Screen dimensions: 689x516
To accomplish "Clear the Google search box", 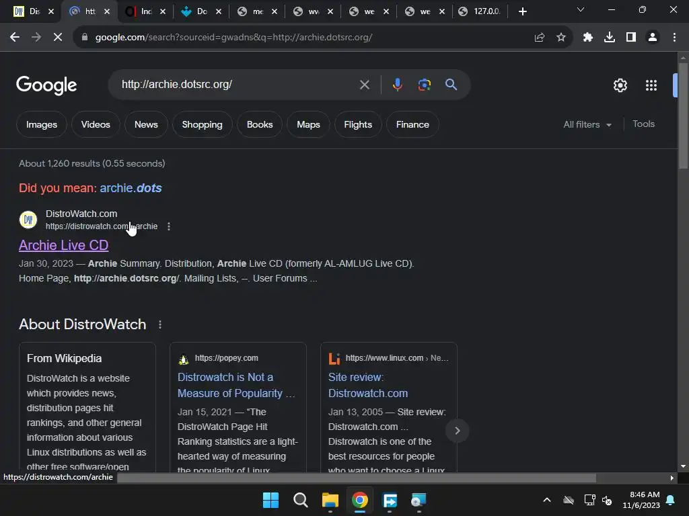I will (x=364, y=84).
